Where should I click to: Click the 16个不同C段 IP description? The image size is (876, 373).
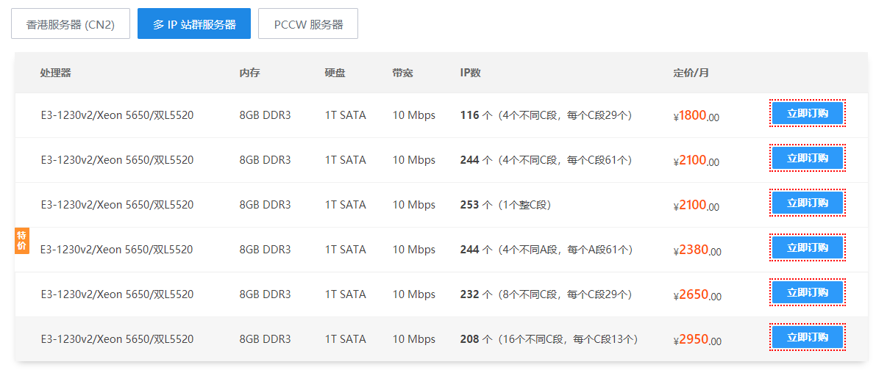(567, 339)
